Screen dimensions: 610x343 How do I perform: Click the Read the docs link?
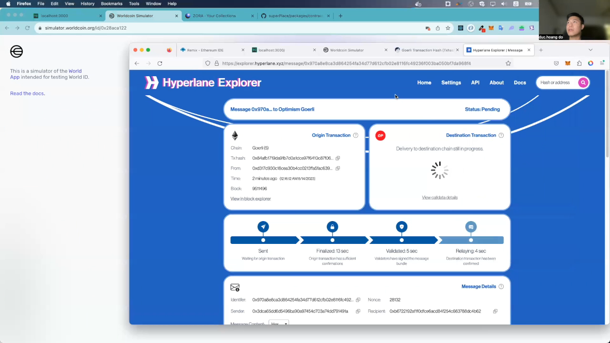[28, 93]
